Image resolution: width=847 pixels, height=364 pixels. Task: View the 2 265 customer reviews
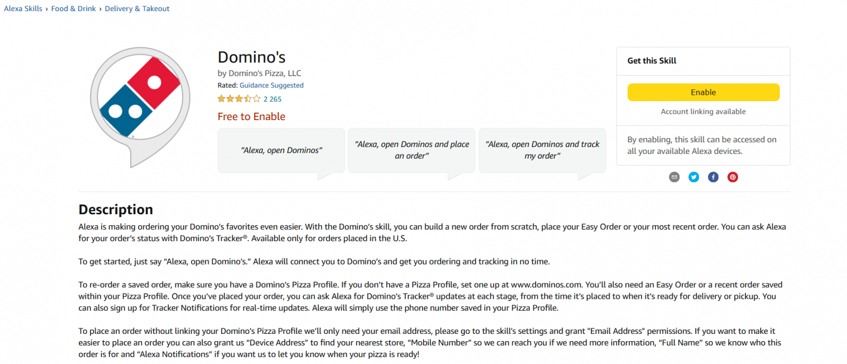(273, 99)
